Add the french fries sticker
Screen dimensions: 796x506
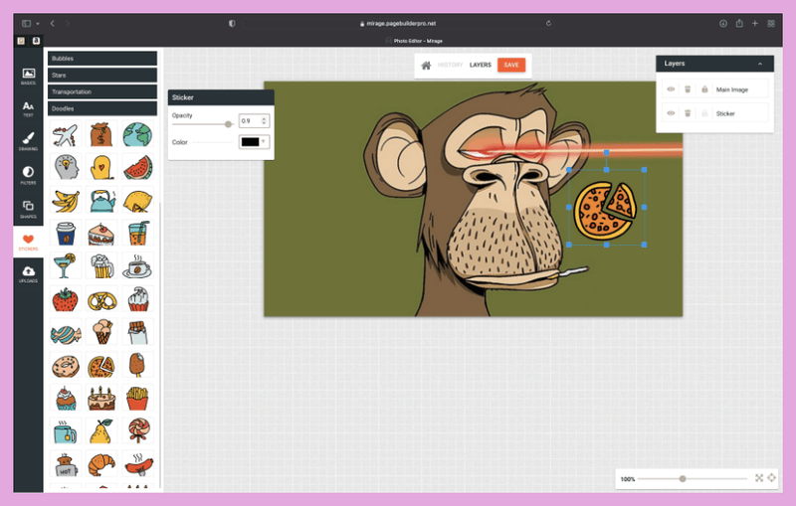(x=137, y=398)
